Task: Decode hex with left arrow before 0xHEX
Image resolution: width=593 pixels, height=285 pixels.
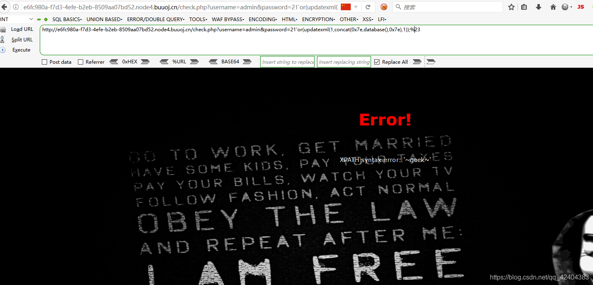Action: tap(114, 62)
